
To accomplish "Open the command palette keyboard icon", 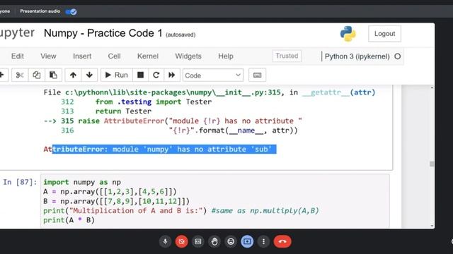I will coord(257,75).
